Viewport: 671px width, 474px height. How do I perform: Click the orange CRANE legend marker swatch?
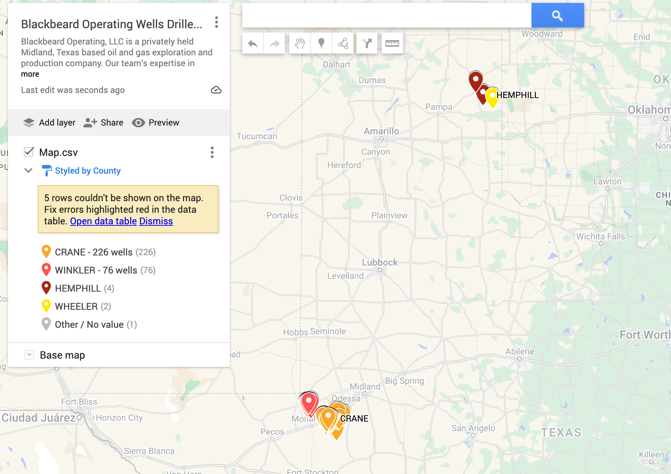(x=46, y=252)
